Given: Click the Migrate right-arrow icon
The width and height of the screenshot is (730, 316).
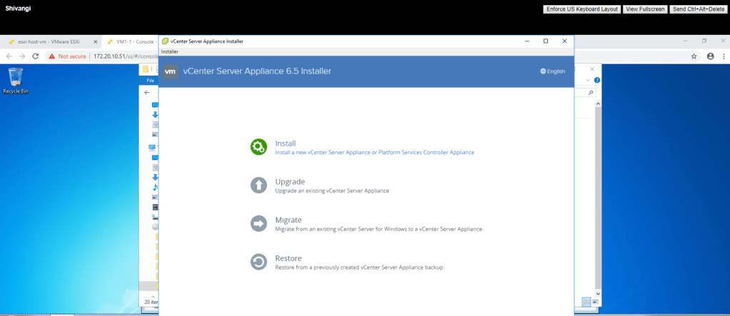Looking at the screenshot, I should 258,224.
